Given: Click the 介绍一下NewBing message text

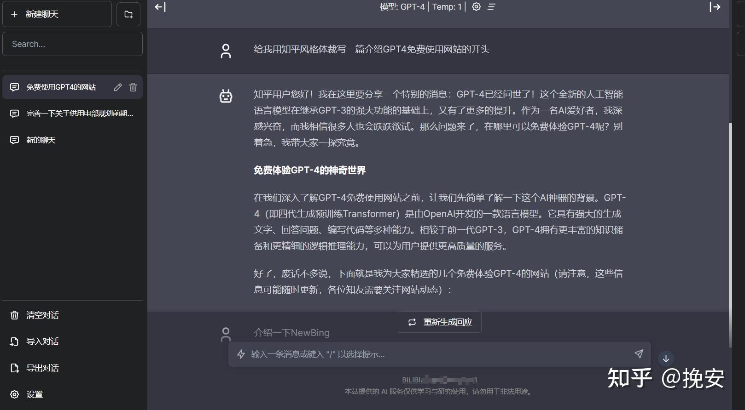Looking at the screenshot, I should coord(291,333).
